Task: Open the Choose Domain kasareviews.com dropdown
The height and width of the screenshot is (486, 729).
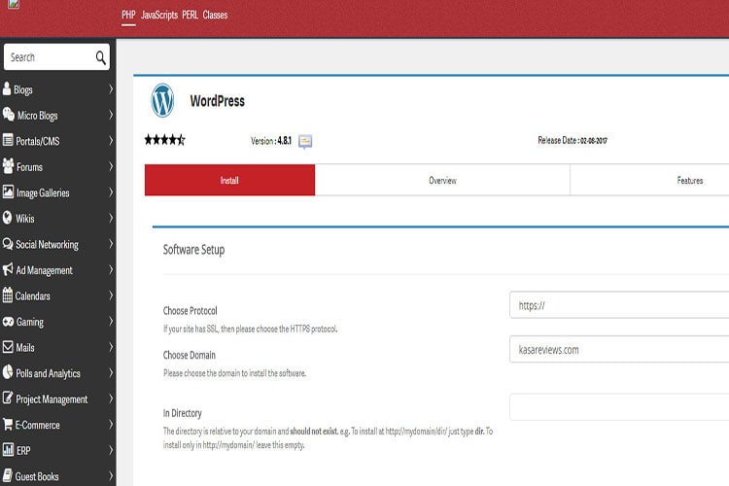Action: point(619,349)
